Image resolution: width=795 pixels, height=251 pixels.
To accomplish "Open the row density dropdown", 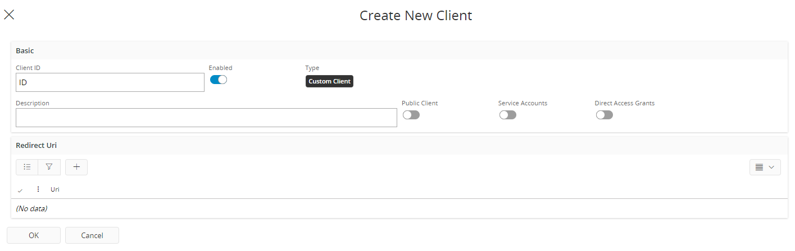I will (x=765, y=167).
